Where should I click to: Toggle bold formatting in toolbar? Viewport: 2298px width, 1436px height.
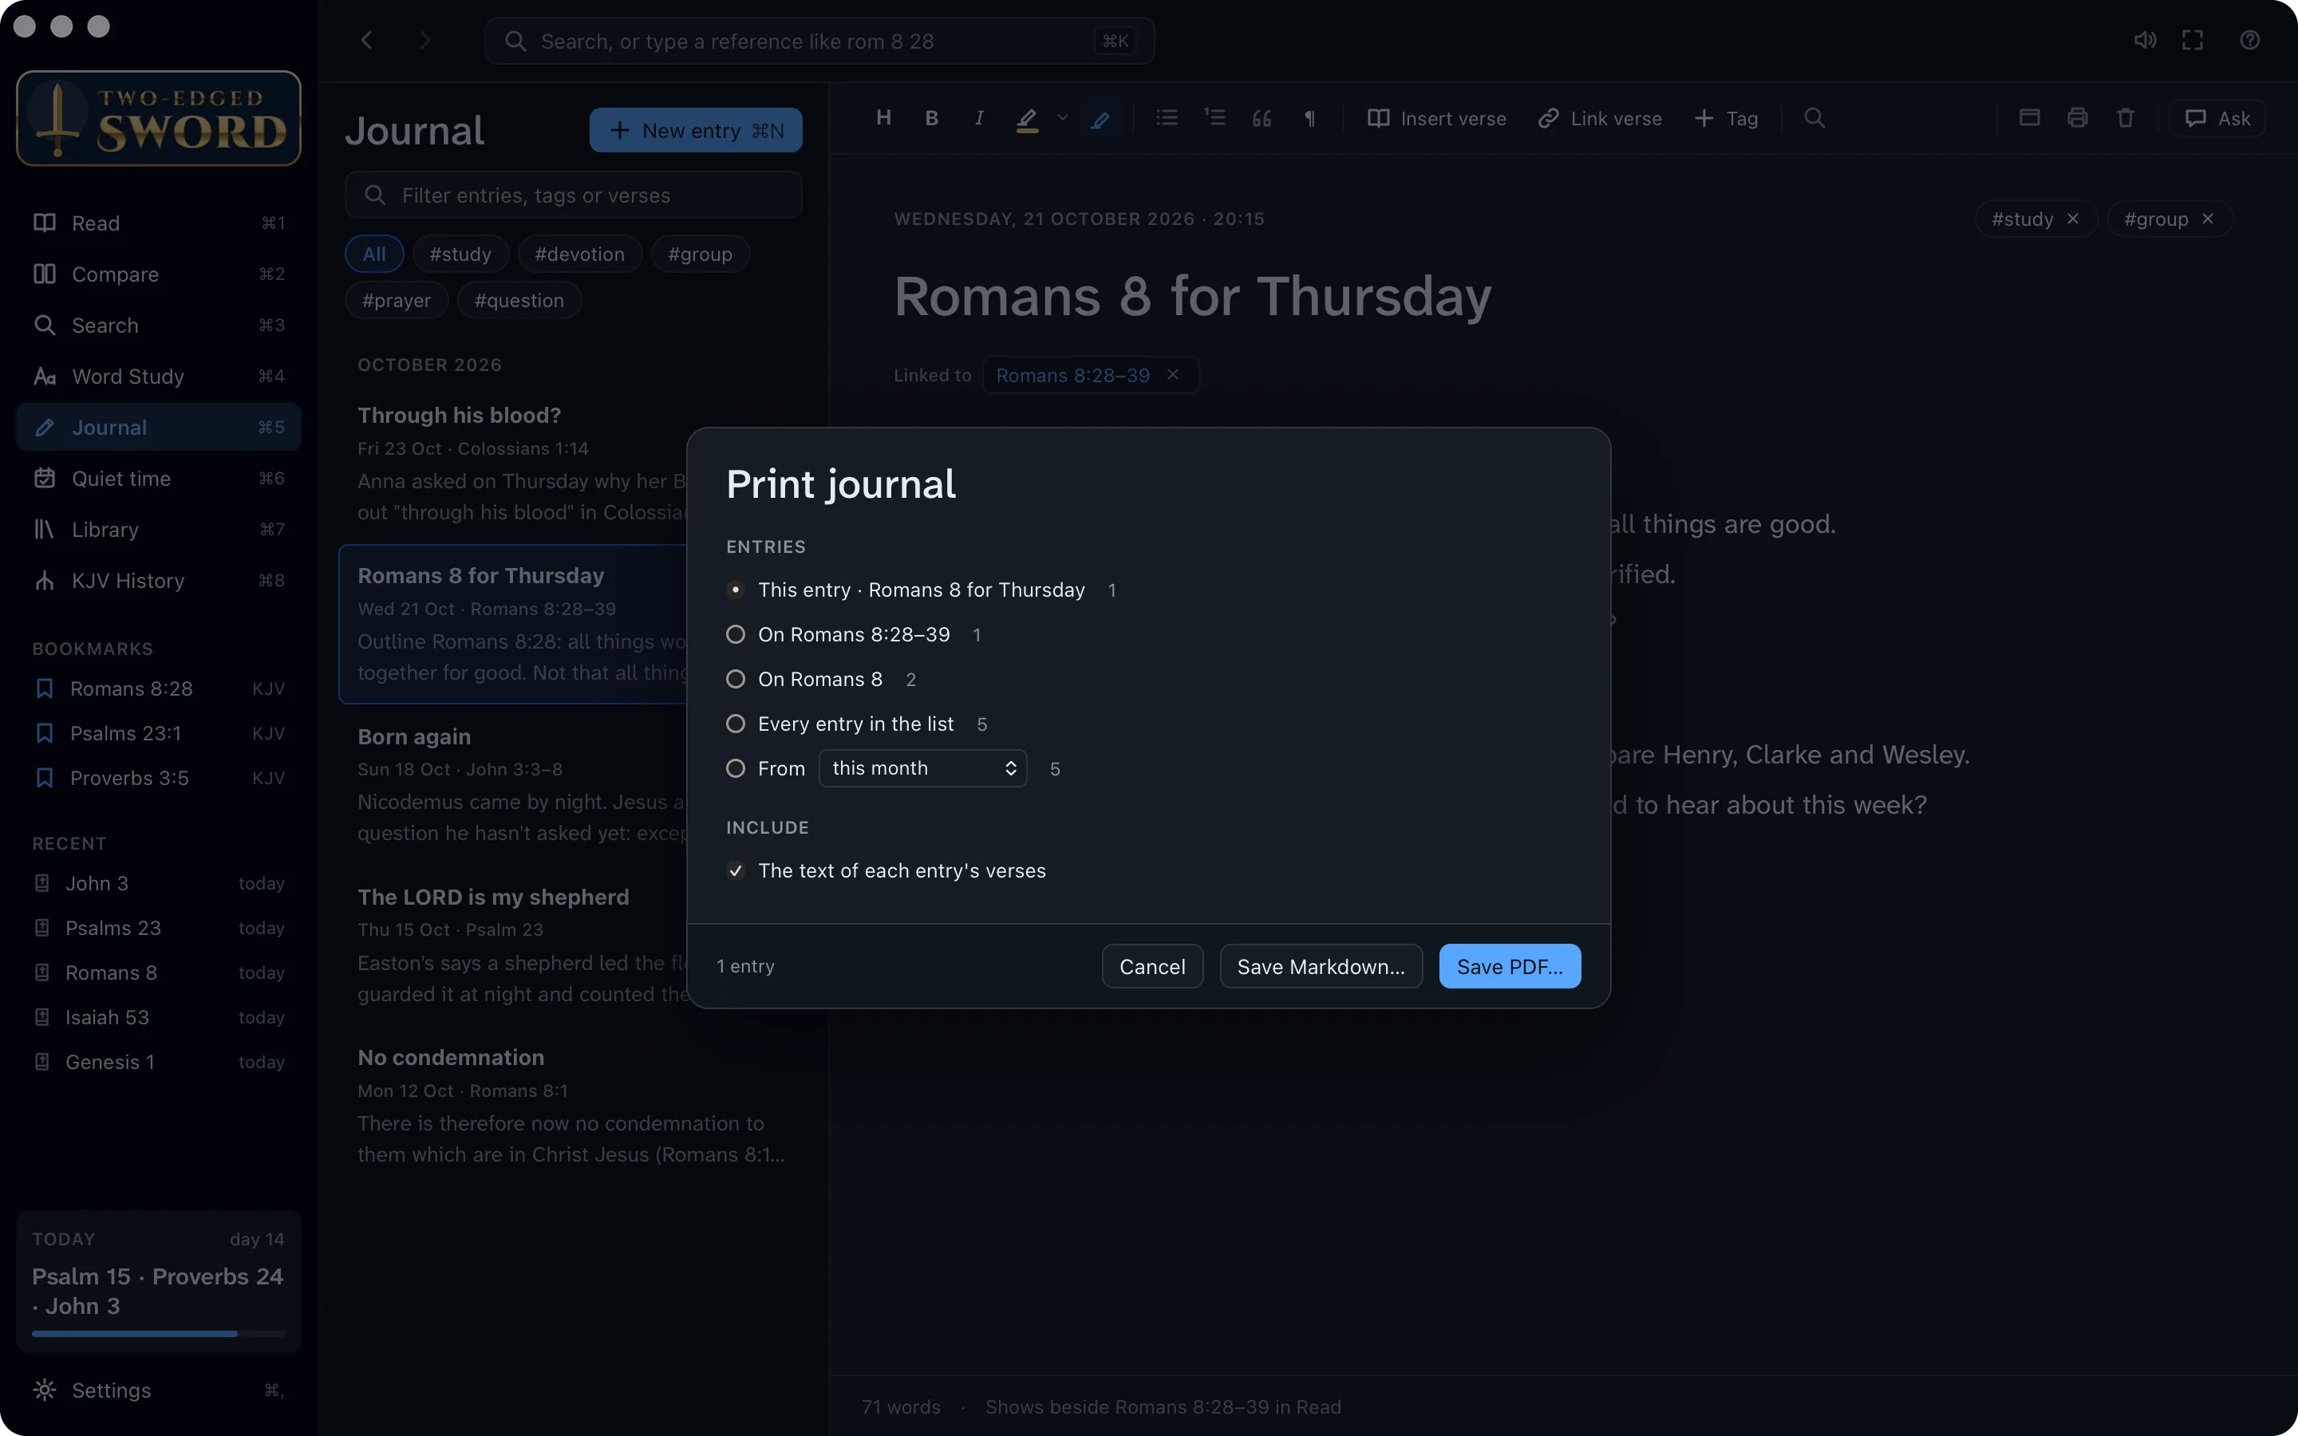click(x=931, y=118)
